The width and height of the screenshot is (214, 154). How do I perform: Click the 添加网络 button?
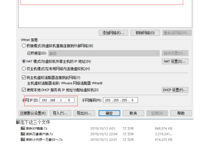[113, 33]
